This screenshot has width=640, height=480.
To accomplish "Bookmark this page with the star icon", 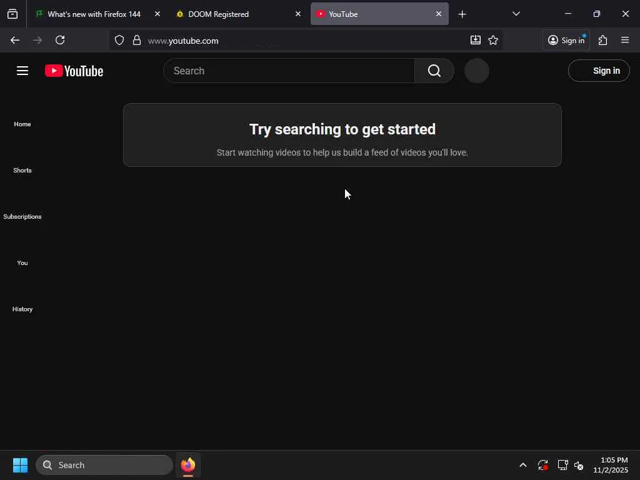I will (x=493, y=40).
